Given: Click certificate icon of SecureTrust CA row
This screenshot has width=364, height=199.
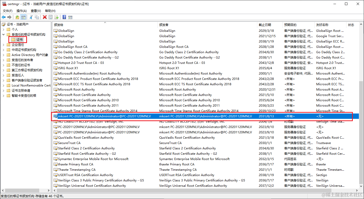Looking at the screenshot, I should pos(56,143).
